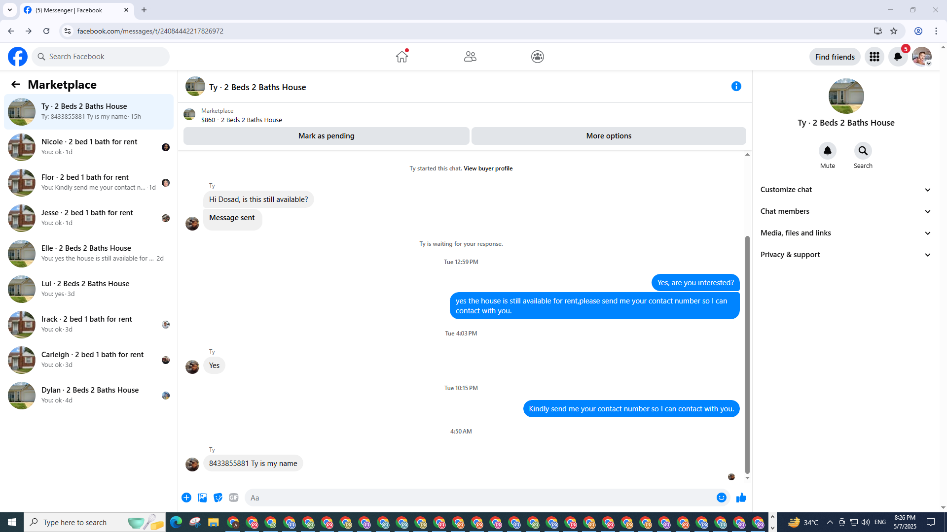The image size is (947, 532).
Task: Click the conversation information icon
Action: 736,87
